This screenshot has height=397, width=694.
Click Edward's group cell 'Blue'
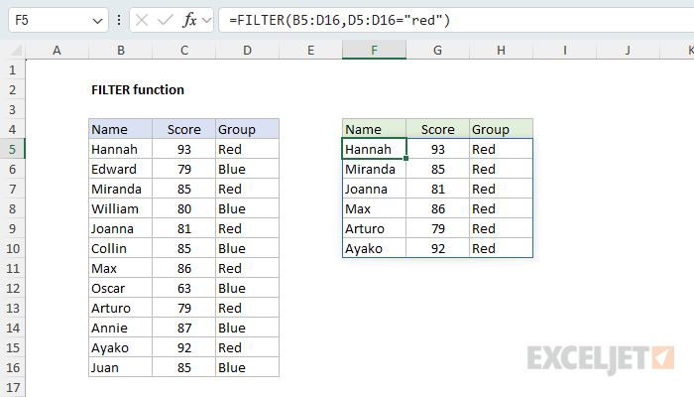[x=248, y=170]
